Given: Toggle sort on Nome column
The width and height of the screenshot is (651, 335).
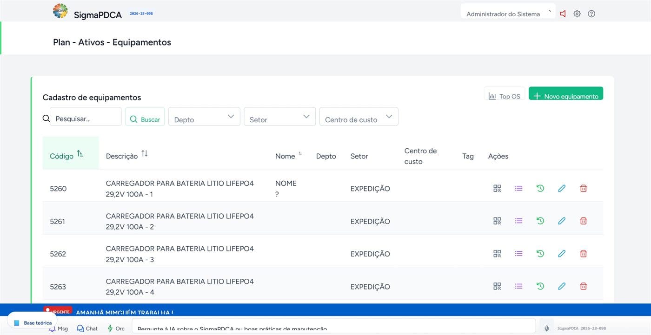Looking at the screenshot, I should pos(300,153).
